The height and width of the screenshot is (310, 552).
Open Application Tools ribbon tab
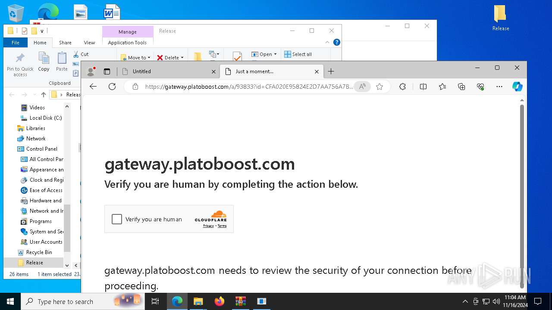(x=127, y=43)
